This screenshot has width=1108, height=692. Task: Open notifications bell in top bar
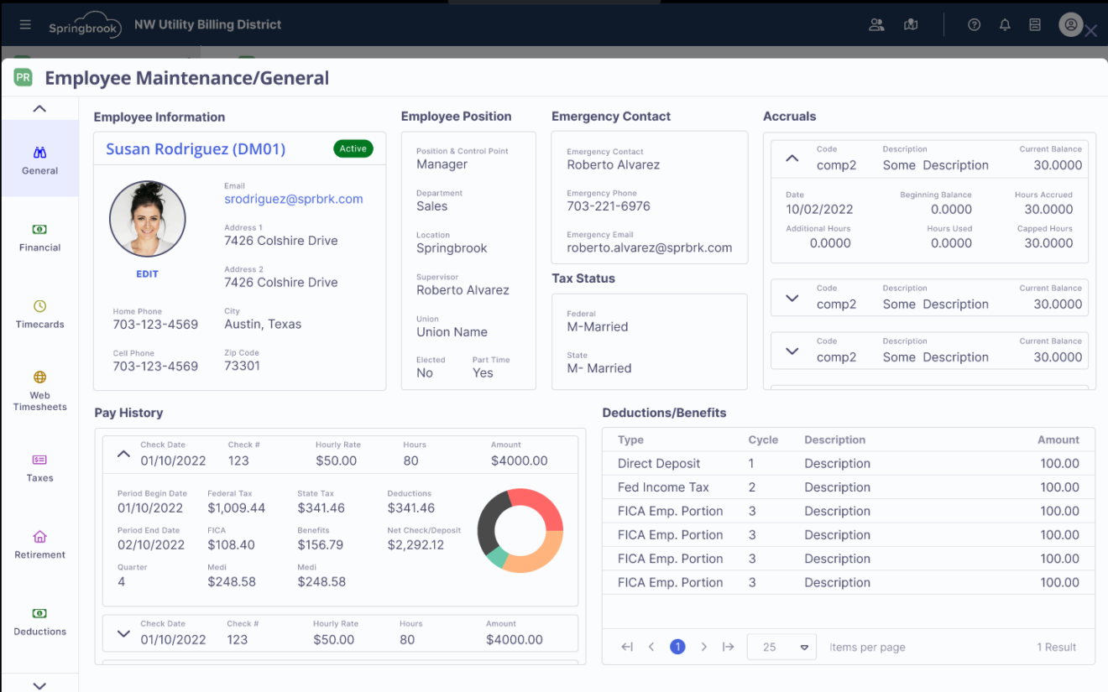click(1004, 24)
